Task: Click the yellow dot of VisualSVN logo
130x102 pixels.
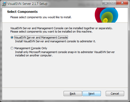Action: (105, 20)
